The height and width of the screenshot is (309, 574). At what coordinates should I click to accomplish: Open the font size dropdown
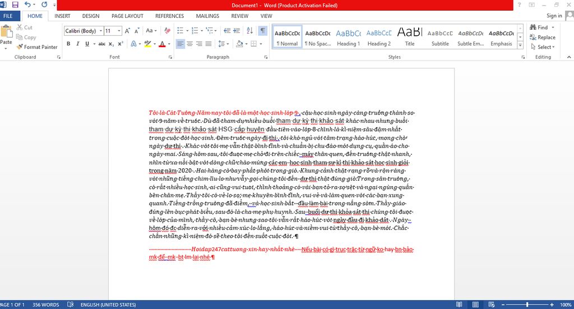[119, 31]
